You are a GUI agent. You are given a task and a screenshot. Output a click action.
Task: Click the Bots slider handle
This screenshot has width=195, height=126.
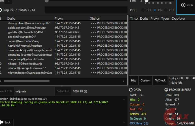click(x=146, y=1)
